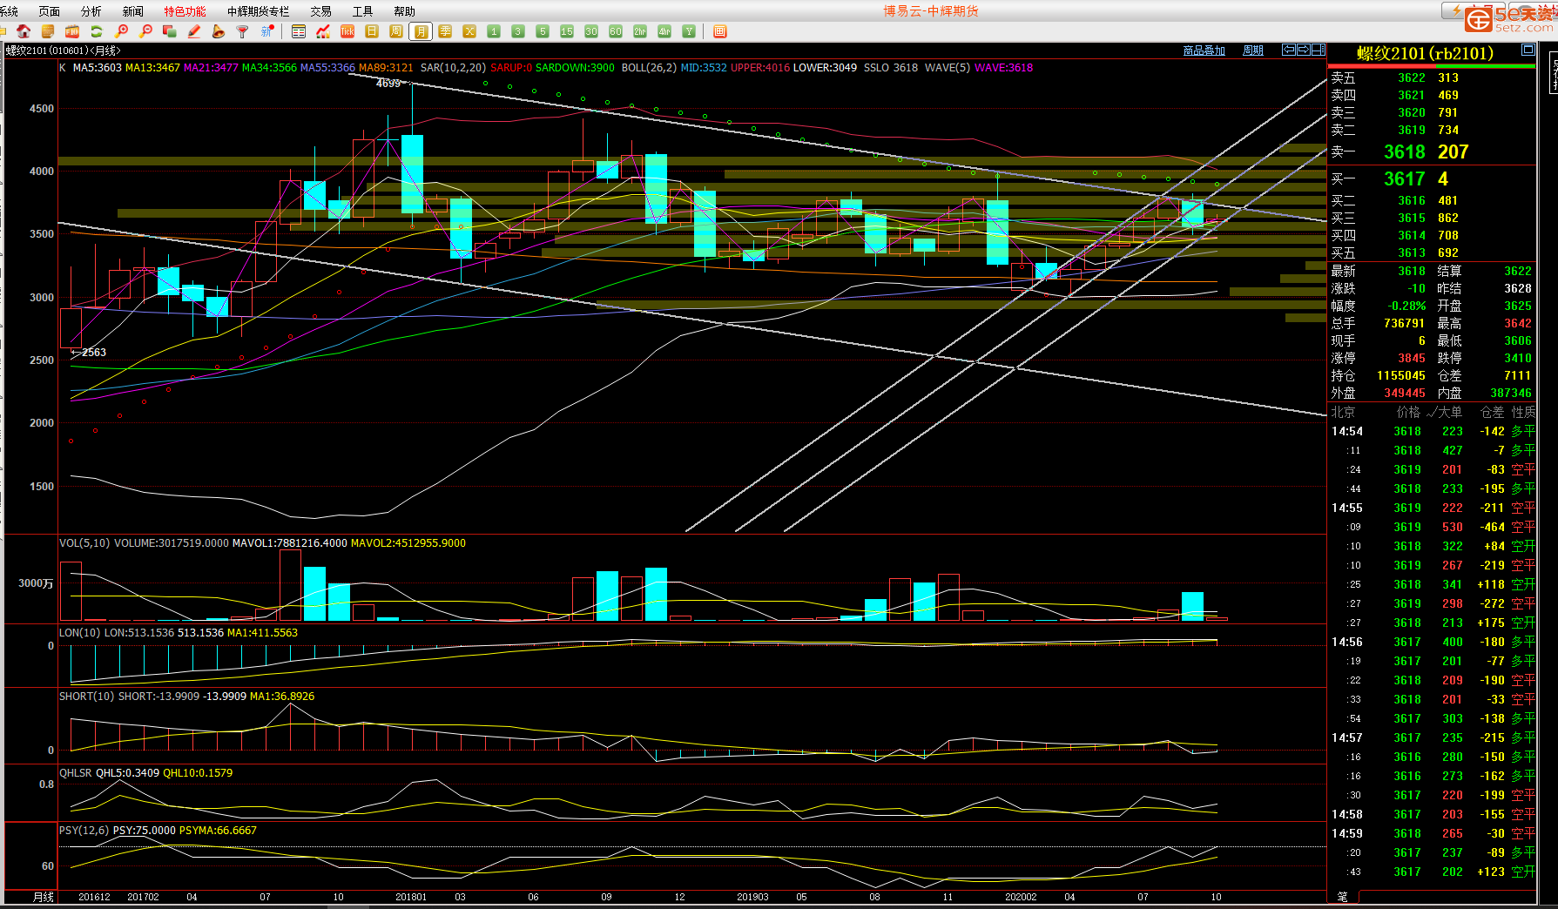Click the time-share chart icon
Screen dimensions: 1558x909
tap(323, 31)
